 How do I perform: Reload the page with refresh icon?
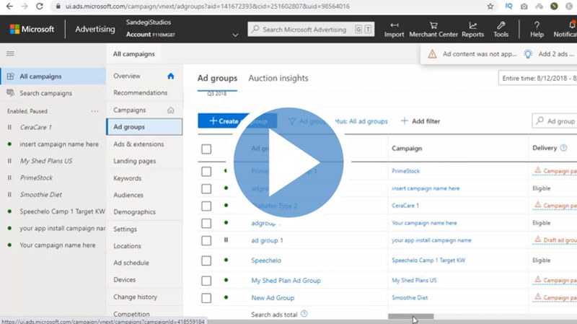(x=40, y=6)
